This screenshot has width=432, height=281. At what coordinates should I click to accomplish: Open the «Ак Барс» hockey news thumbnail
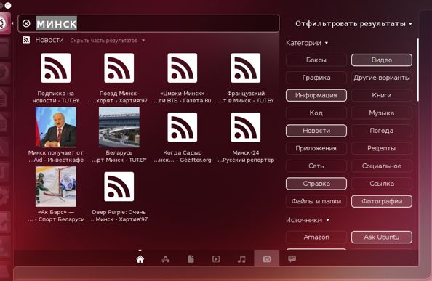click(56, 187)
